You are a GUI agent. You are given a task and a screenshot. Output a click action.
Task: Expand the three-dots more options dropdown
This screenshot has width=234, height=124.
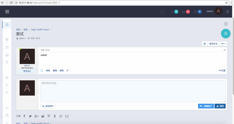tap(223, 44)
